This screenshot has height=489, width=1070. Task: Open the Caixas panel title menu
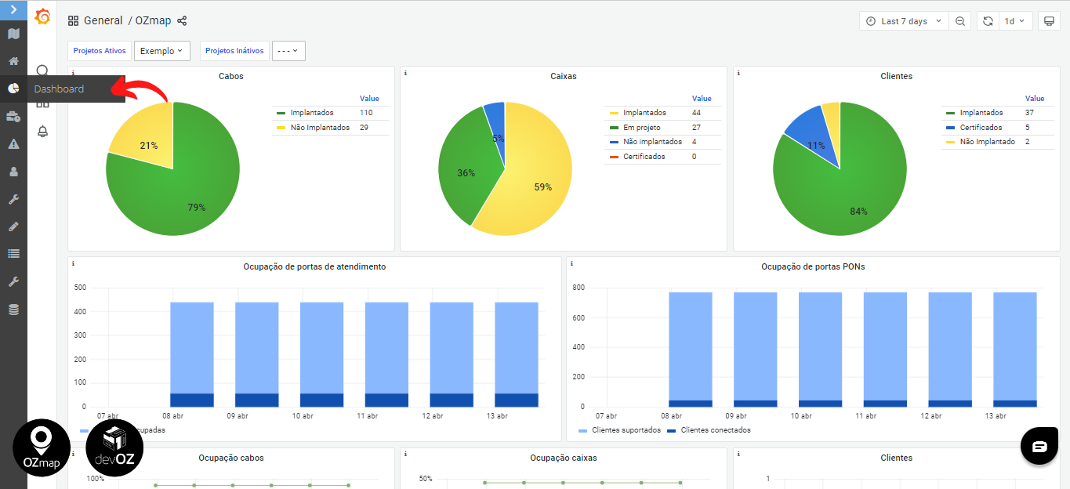click(564, 76)
